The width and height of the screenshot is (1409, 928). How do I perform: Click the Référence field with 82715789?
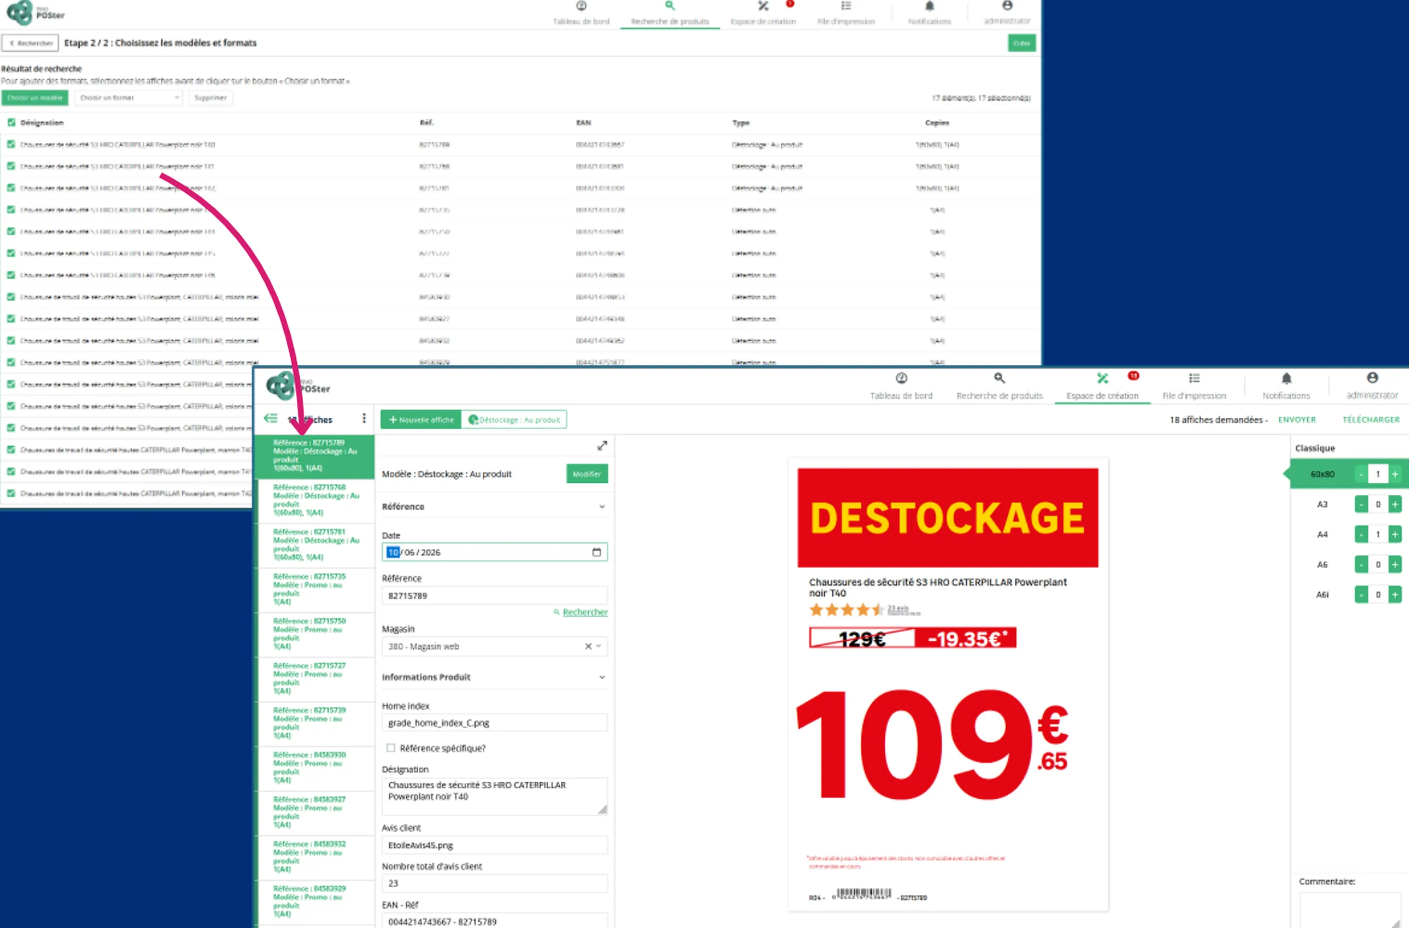pos(494,596)
